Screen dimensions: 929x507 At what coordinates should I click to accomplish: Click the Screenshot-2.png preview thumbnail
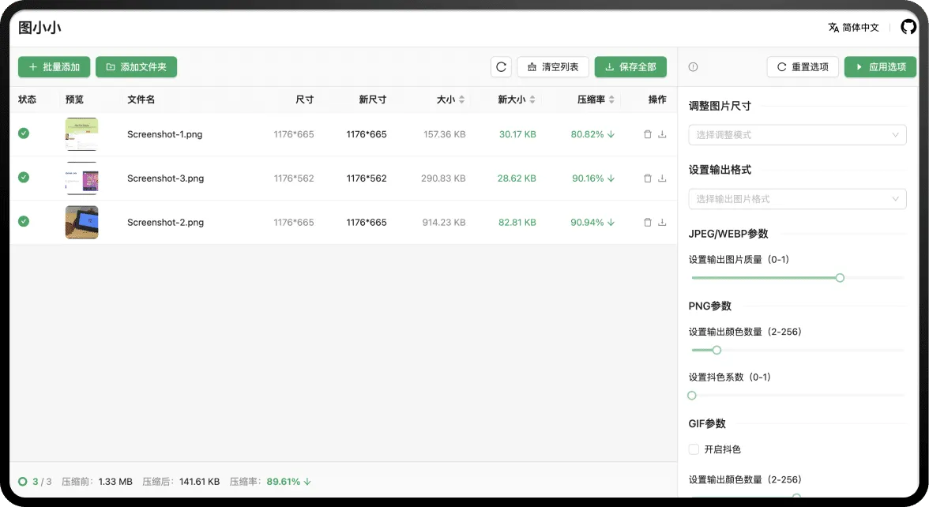coord(82,222)
